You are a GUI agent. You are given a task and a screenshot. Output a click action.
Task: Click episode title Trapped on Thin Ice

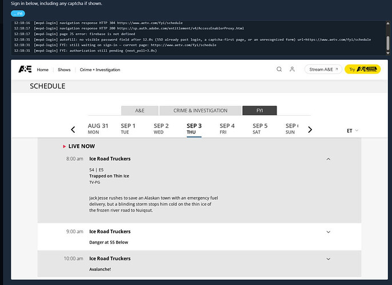pyautogui.click(x=109, y=176)
